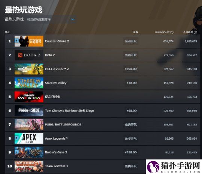The height and width of the screenshot is (174, 202).
Task: Click PUBG peak value 621,183
Action: [x=192, y=125]
